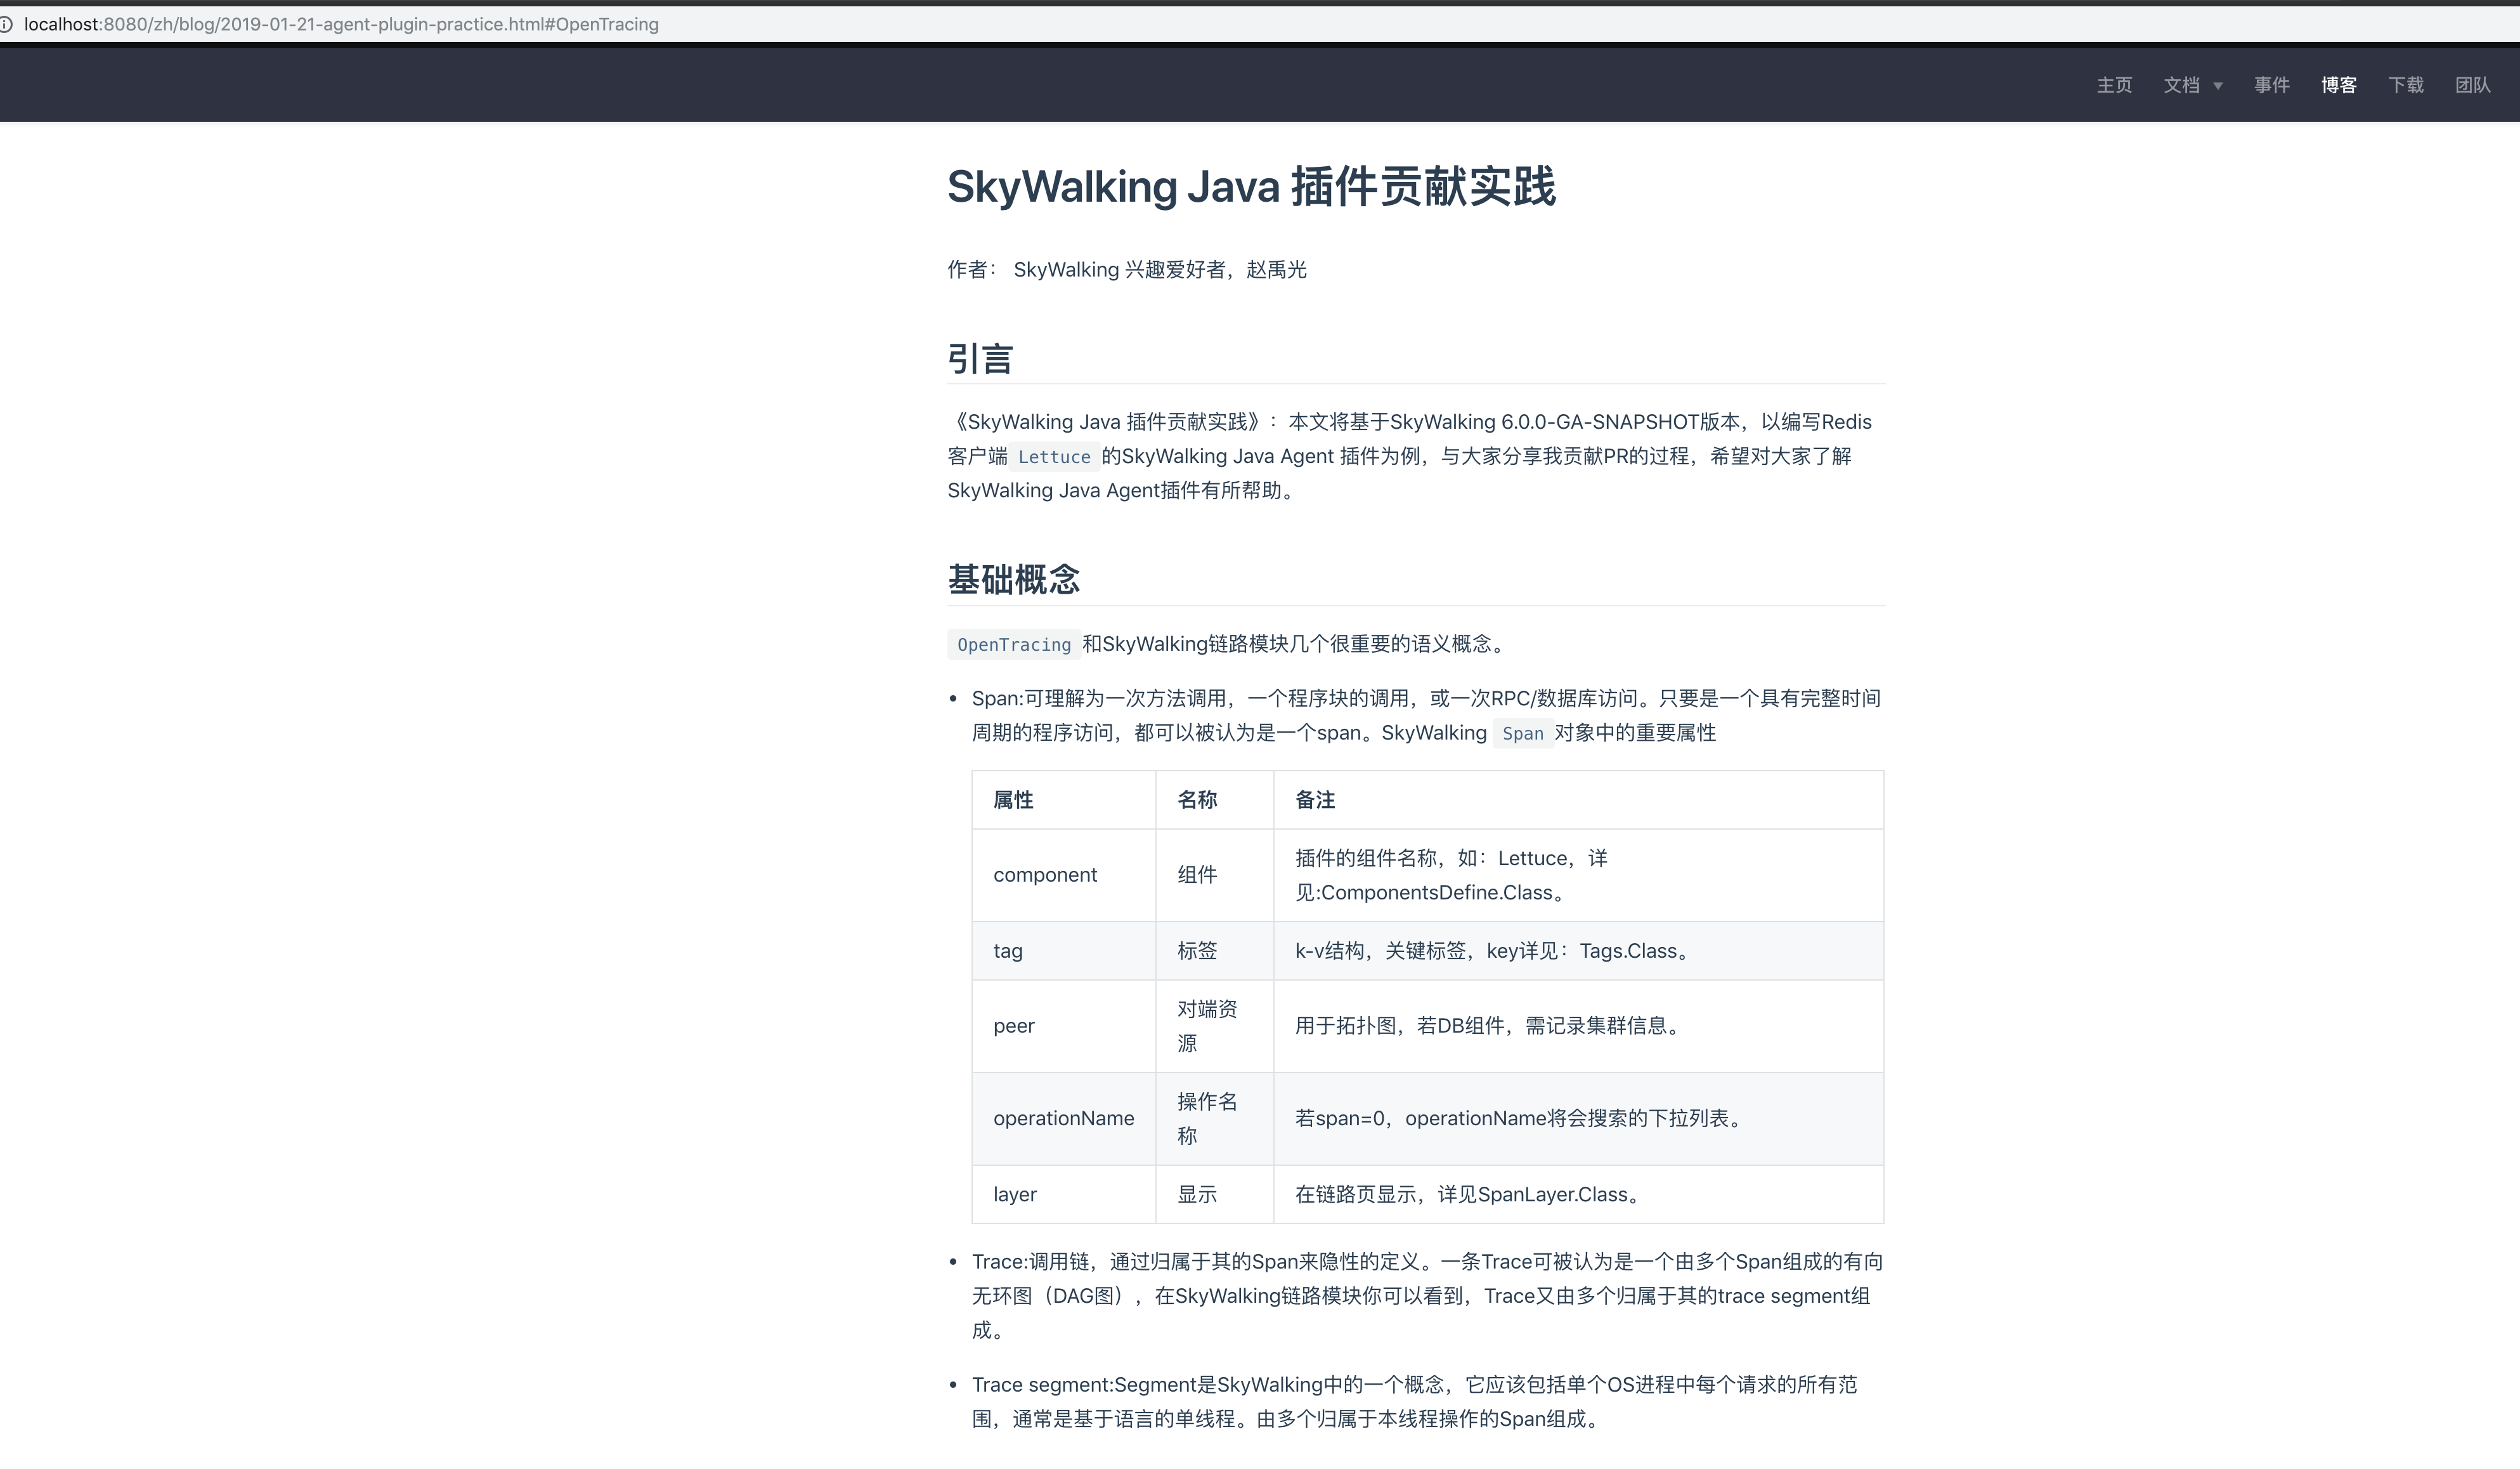Click the site info icon in address bar
This screenshot has width=2520, height=1469.
coord(6,24)
